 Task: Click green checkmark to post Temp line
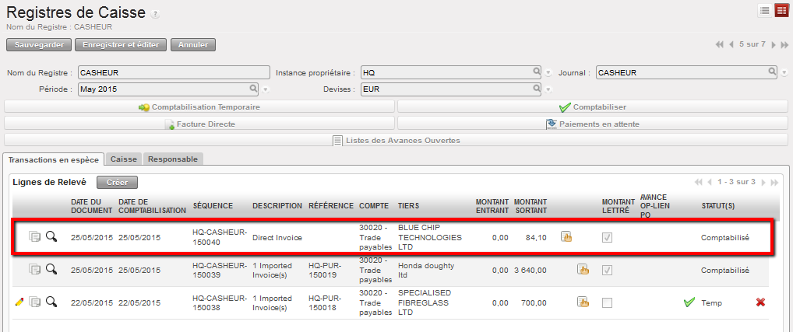[x=689, y=302]
